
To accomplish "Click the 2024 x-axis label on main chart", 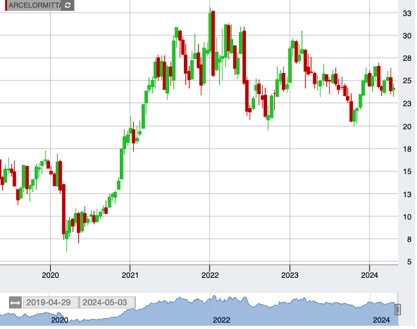I will (370, 275).
